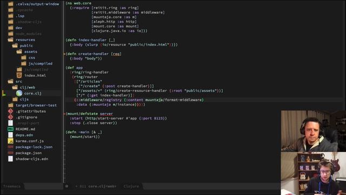Open package-lock.json file
This screenshot has height=195, width=346.
(x=34, y=147)
